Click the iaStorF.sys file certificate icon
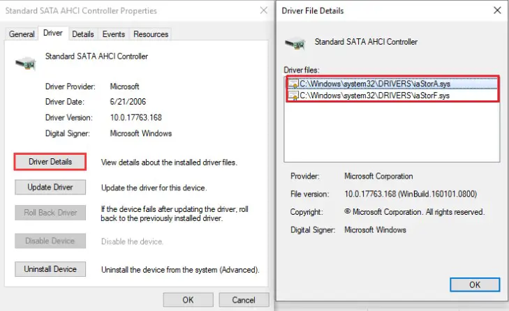The image size is (509, 311). coord(293,96)
